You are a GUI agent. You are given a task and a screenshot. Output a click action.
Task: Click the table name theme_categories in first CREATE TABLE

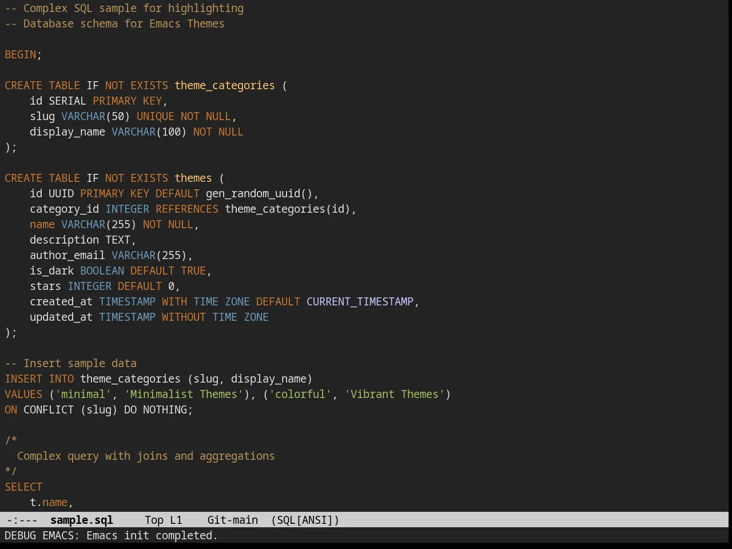point(225,85)
